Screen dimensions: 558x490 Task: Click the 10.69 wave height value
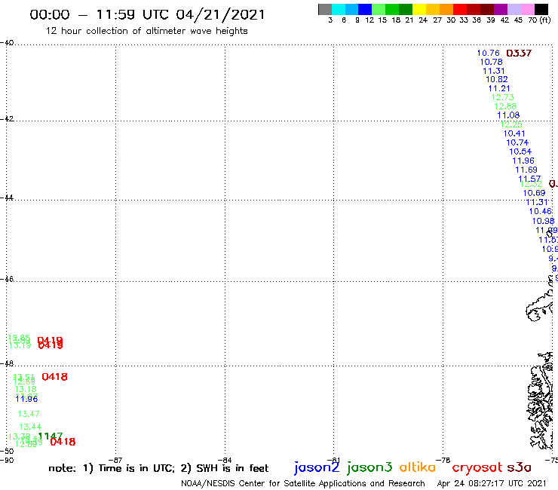click(534, 193)
